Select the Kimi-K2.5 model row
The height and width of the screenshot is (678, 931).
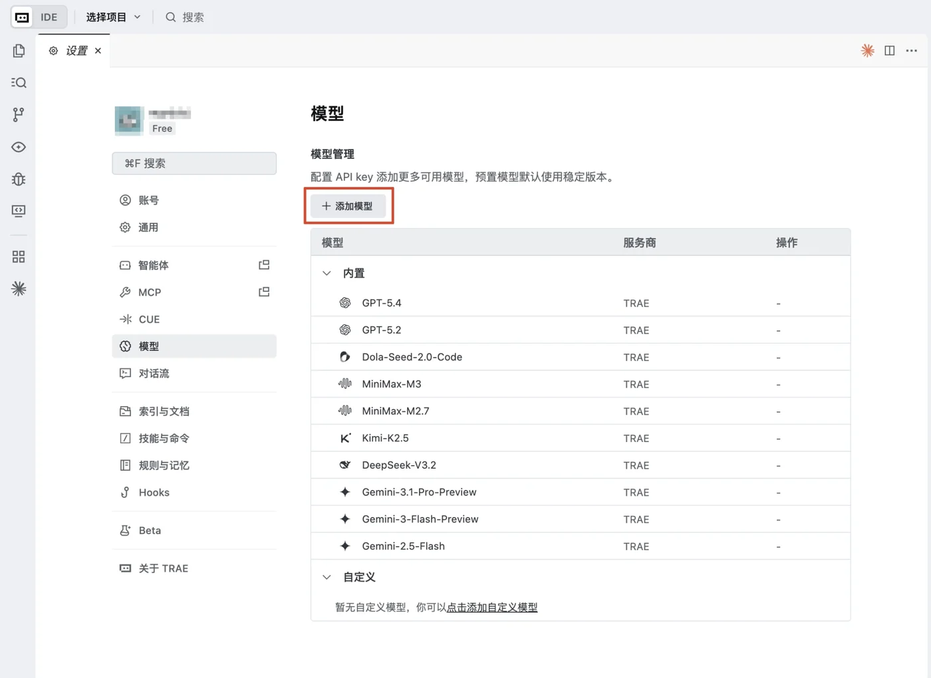pyautogui.click(x=581, y=438)
